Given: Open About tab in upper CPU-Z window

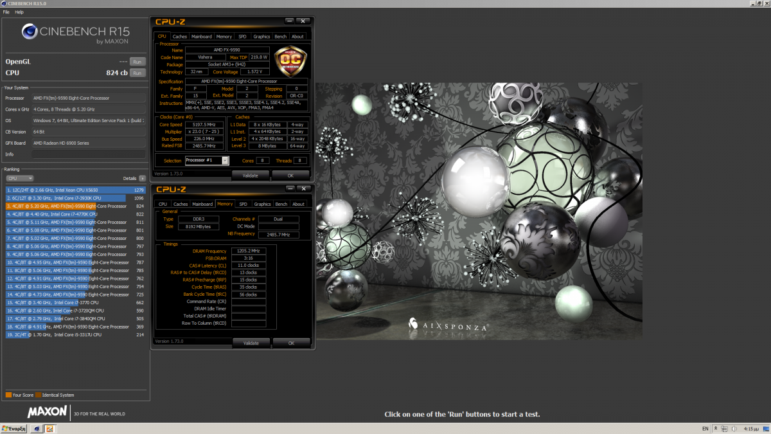Looking at the screenshot, I should (x=297, y=37).
